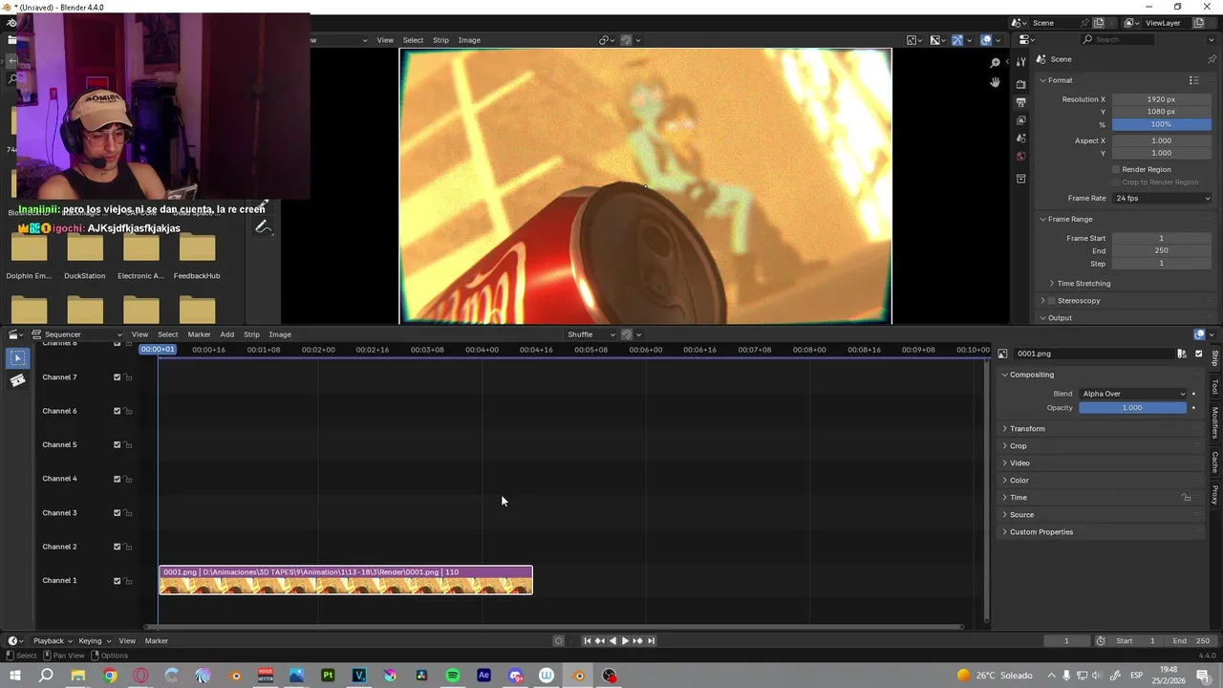Select the Tweak select tool in sequencer toolbar

17,358
